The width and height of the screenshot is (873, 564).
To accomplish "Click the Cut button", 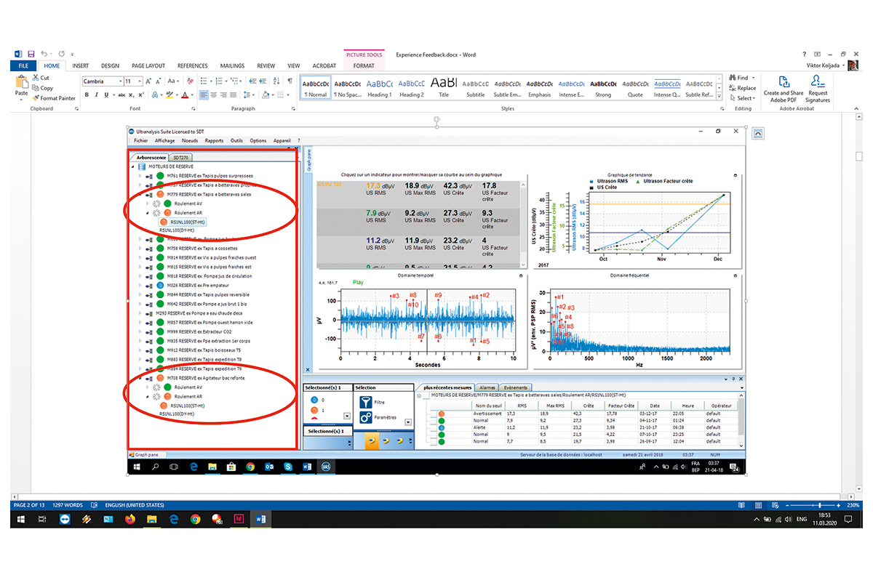I will pos(41,78).
